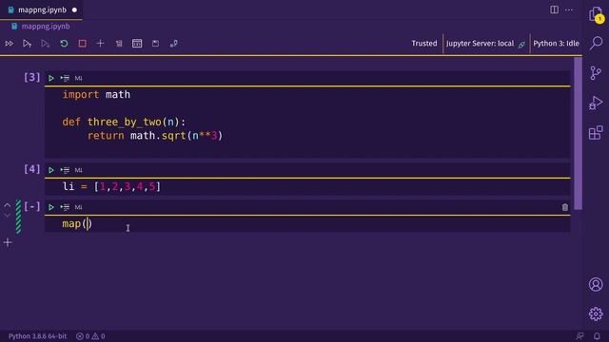Save notebook using toolbar save icon
Viewport: 609px width, 342px height.
click(x=155, y=44)
